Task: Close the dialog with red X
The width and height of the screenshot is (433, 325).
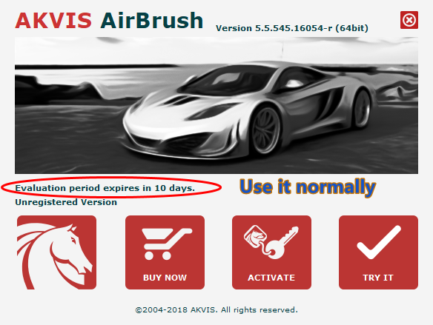Action: point(409,20)
